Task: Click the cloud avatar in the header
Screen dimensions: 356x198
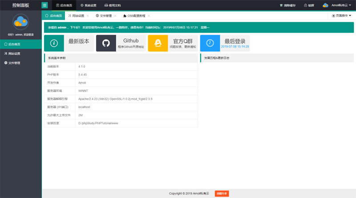Action: 325,5
